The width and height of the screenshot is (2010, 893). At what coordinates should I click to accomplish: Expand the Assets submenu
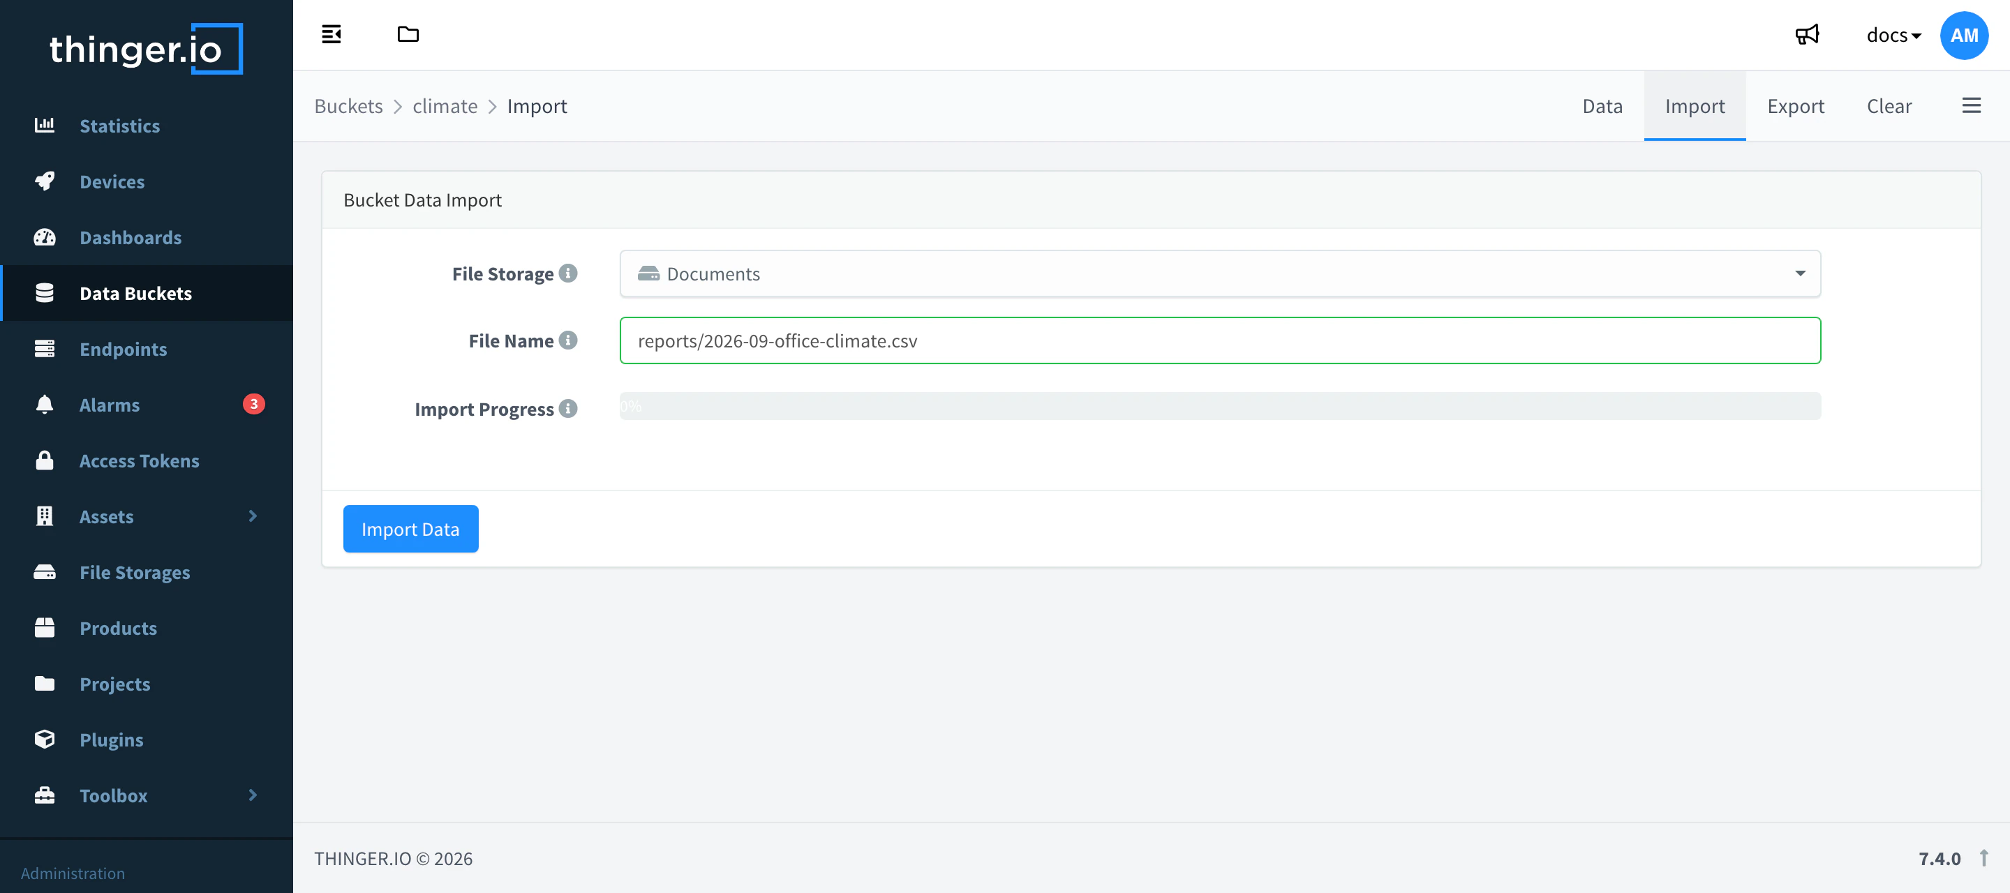pyautogui.click(x=147, y=516)
